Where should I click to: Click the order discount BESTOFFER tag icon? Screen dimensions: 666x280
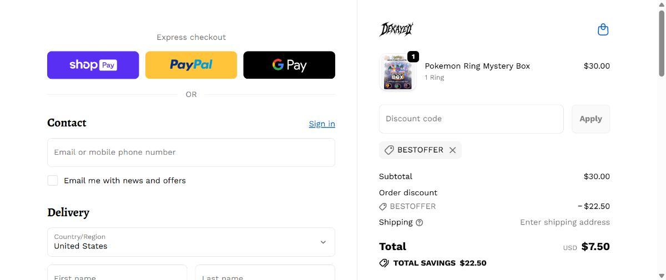click(383, 206)
